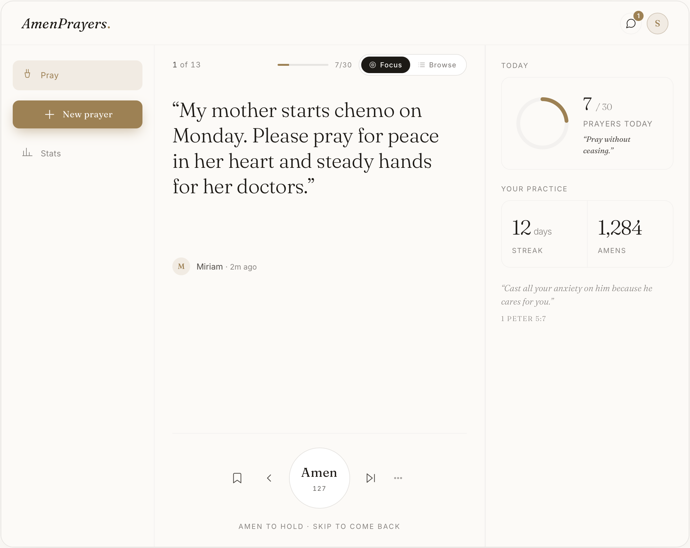
Task: Open the three-dot more options menu
Action: click(398, 478)
